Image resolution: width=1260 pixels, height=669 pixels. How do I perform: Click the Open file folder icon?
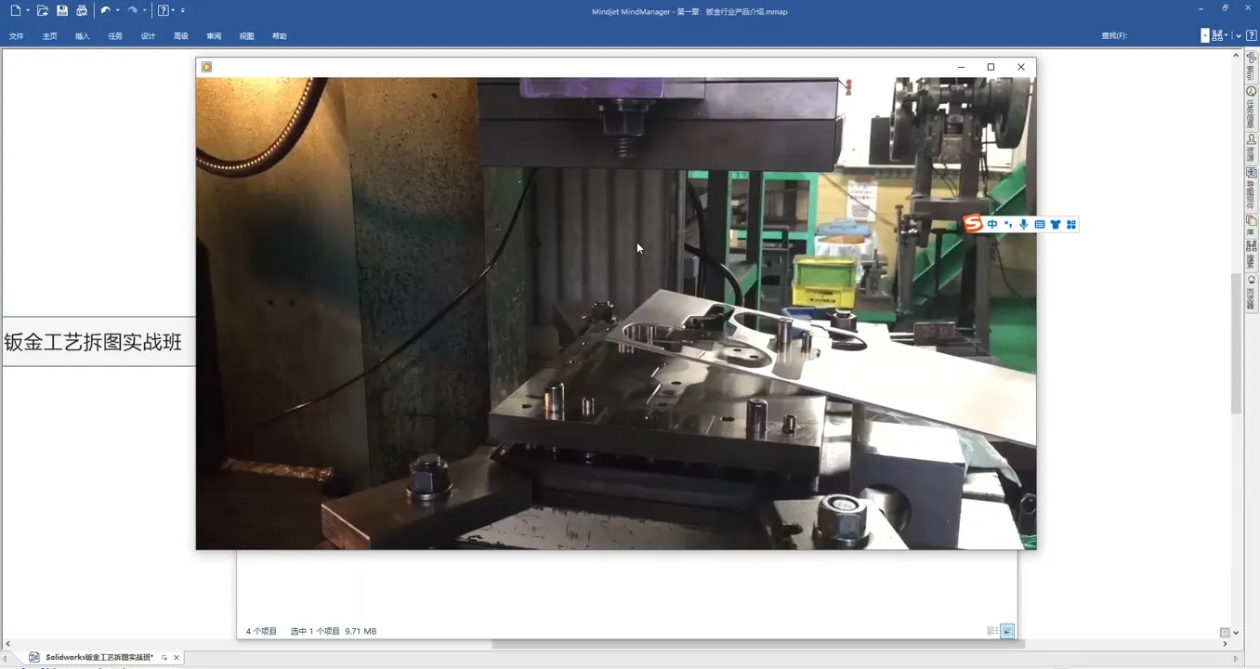click(x=43, y=11)
